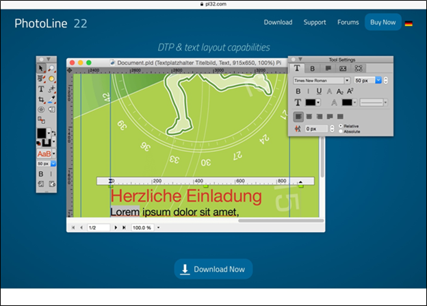Viewport: 427px width, 306px height.
Task: Open the foreground color dropdown in toolbox
Action: (49, 133)
